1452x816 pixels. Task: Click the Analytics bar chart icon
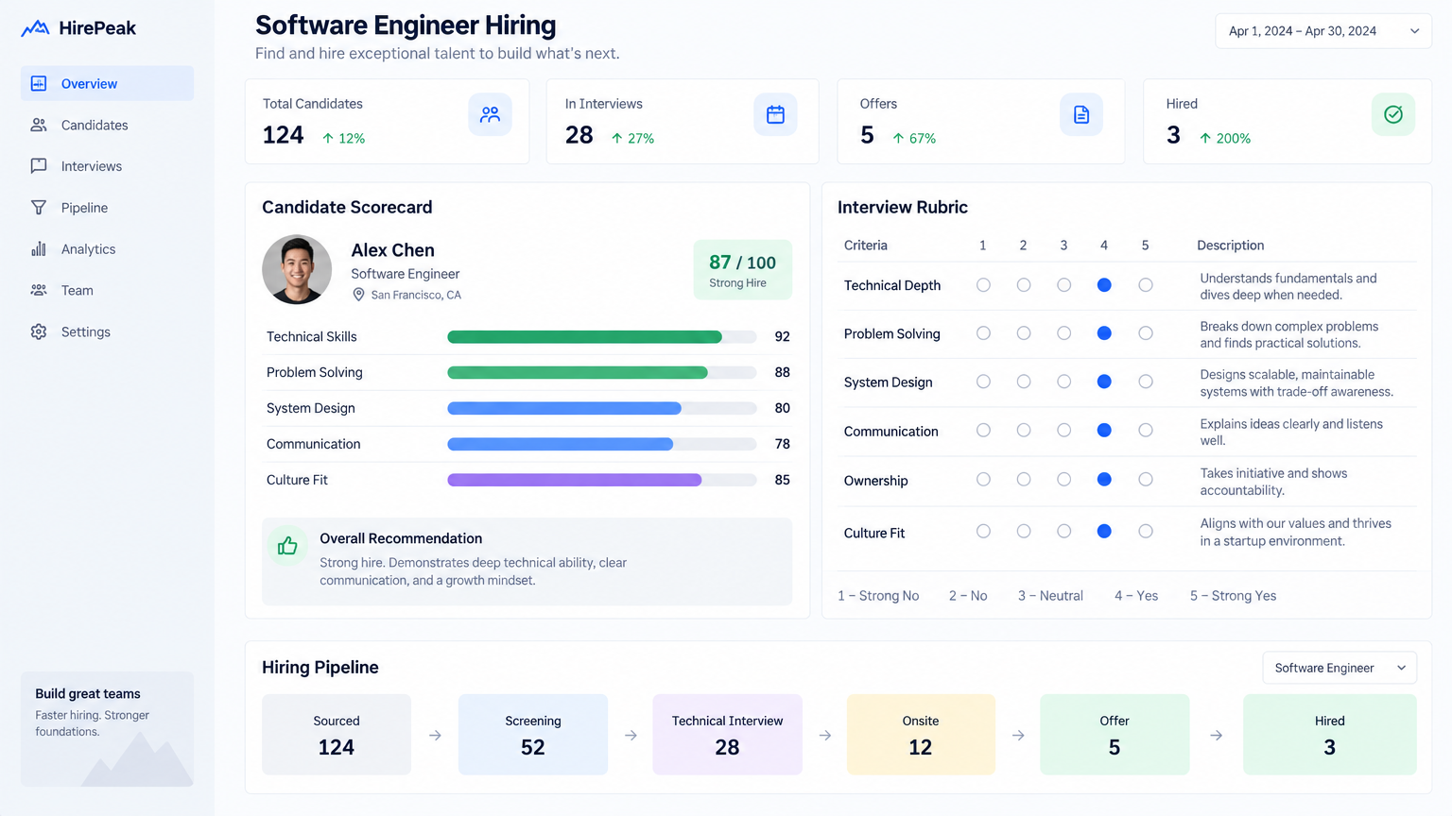pyautogui.click(x=39, y=249)
